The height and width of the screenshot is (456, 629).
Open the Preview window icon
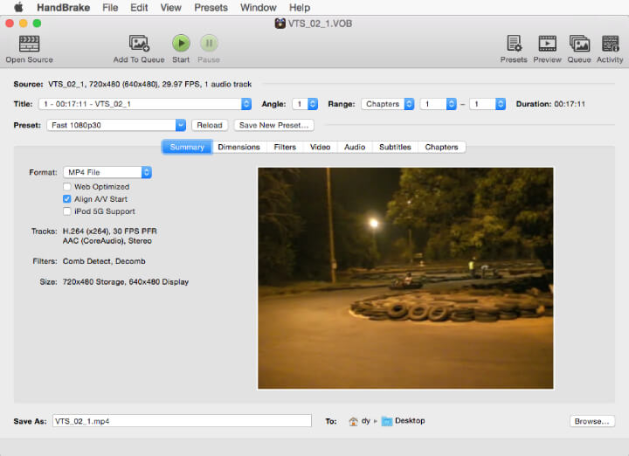pos(547,43)
